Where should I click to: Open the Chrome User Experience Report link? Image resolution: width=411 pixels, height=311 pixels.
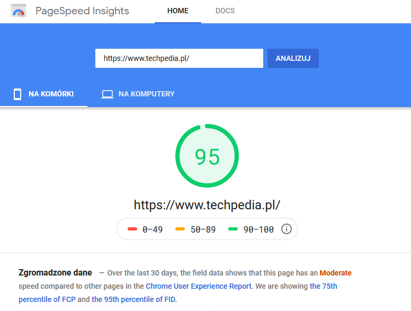click(199, 286)
